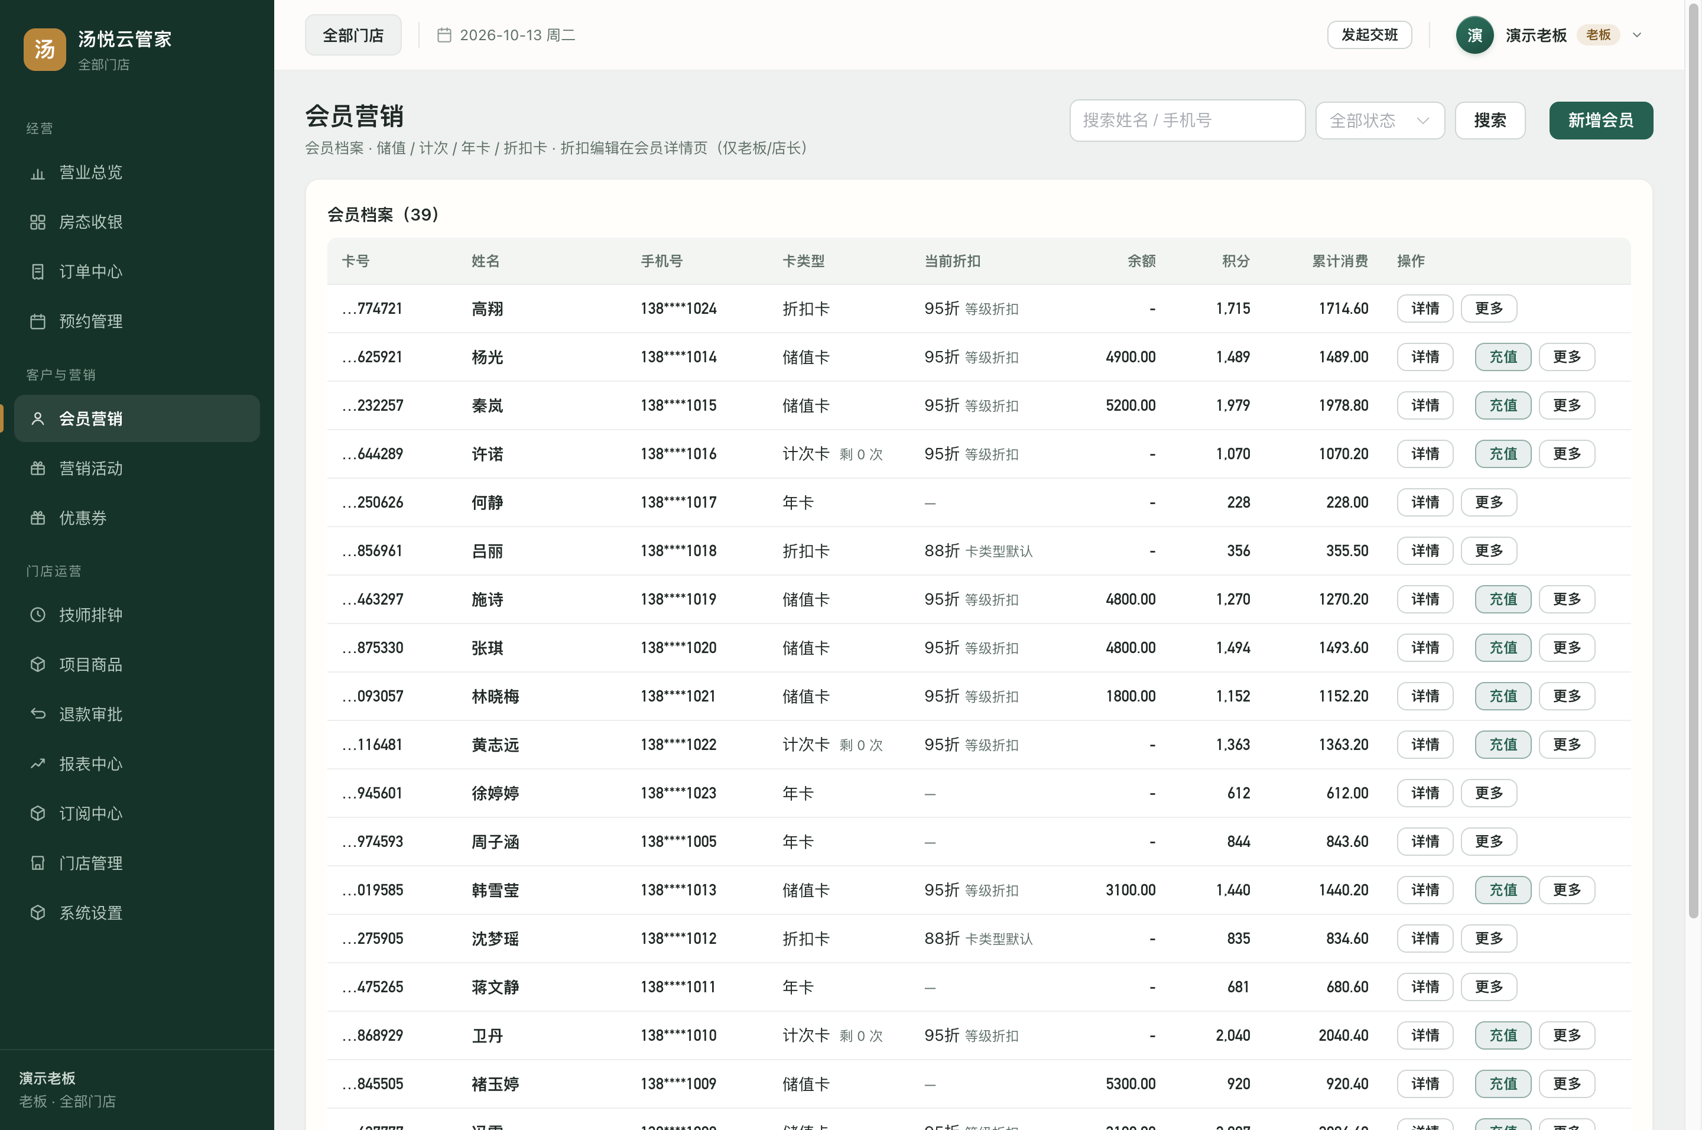
Task: Click the 发起交班 button
Action: click(x=1369, y=35)
